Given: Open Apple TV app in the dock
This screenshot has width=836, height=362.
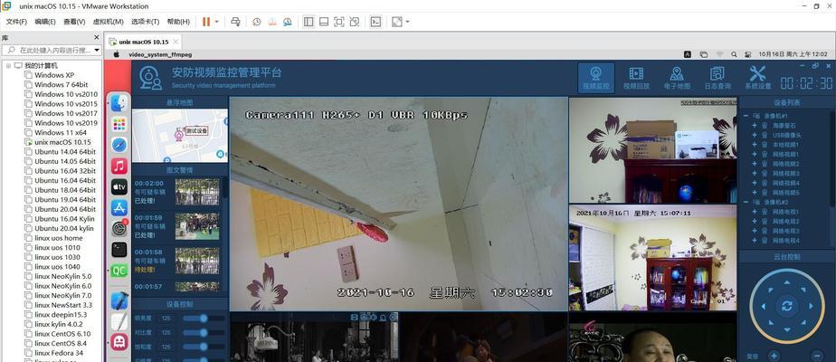Looking at the screenshot, I should point(119,186).
